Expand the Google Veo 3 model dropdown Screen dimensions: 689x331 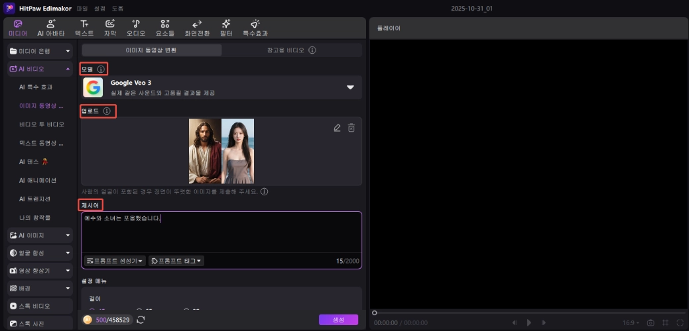350,87
